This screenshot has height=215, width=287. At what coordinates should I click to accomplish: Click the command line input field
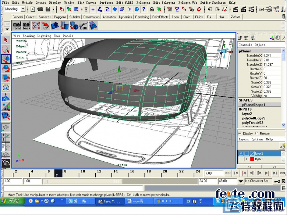[x=73, y=188]
